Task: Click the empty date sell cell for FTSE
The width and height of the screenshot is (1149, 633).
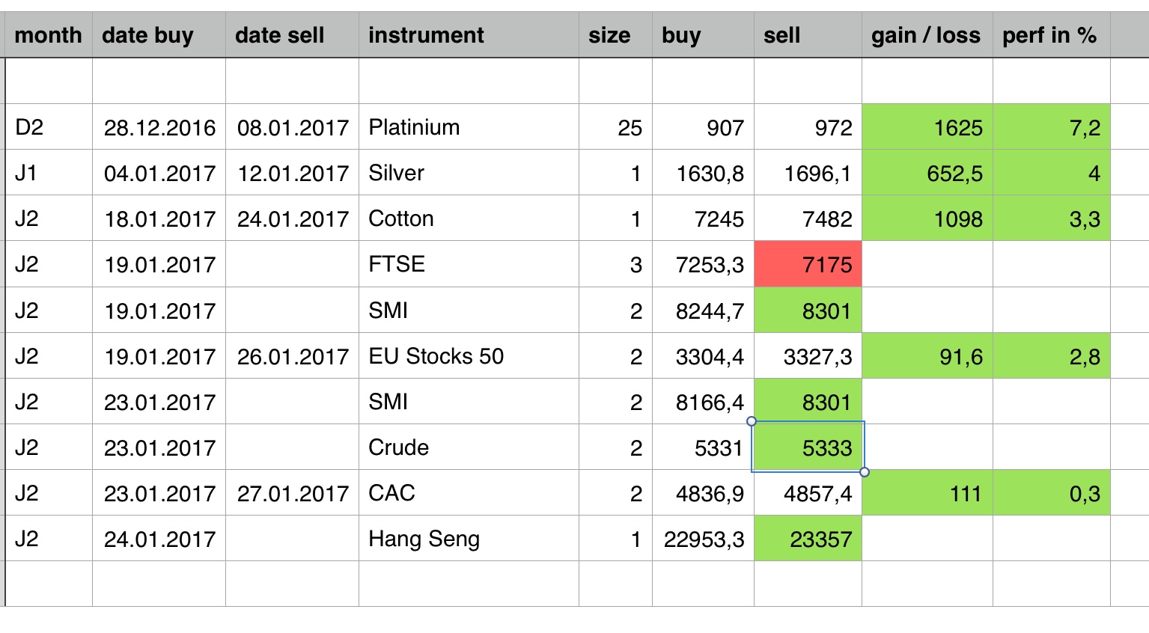Action: (x=292, y=264)
